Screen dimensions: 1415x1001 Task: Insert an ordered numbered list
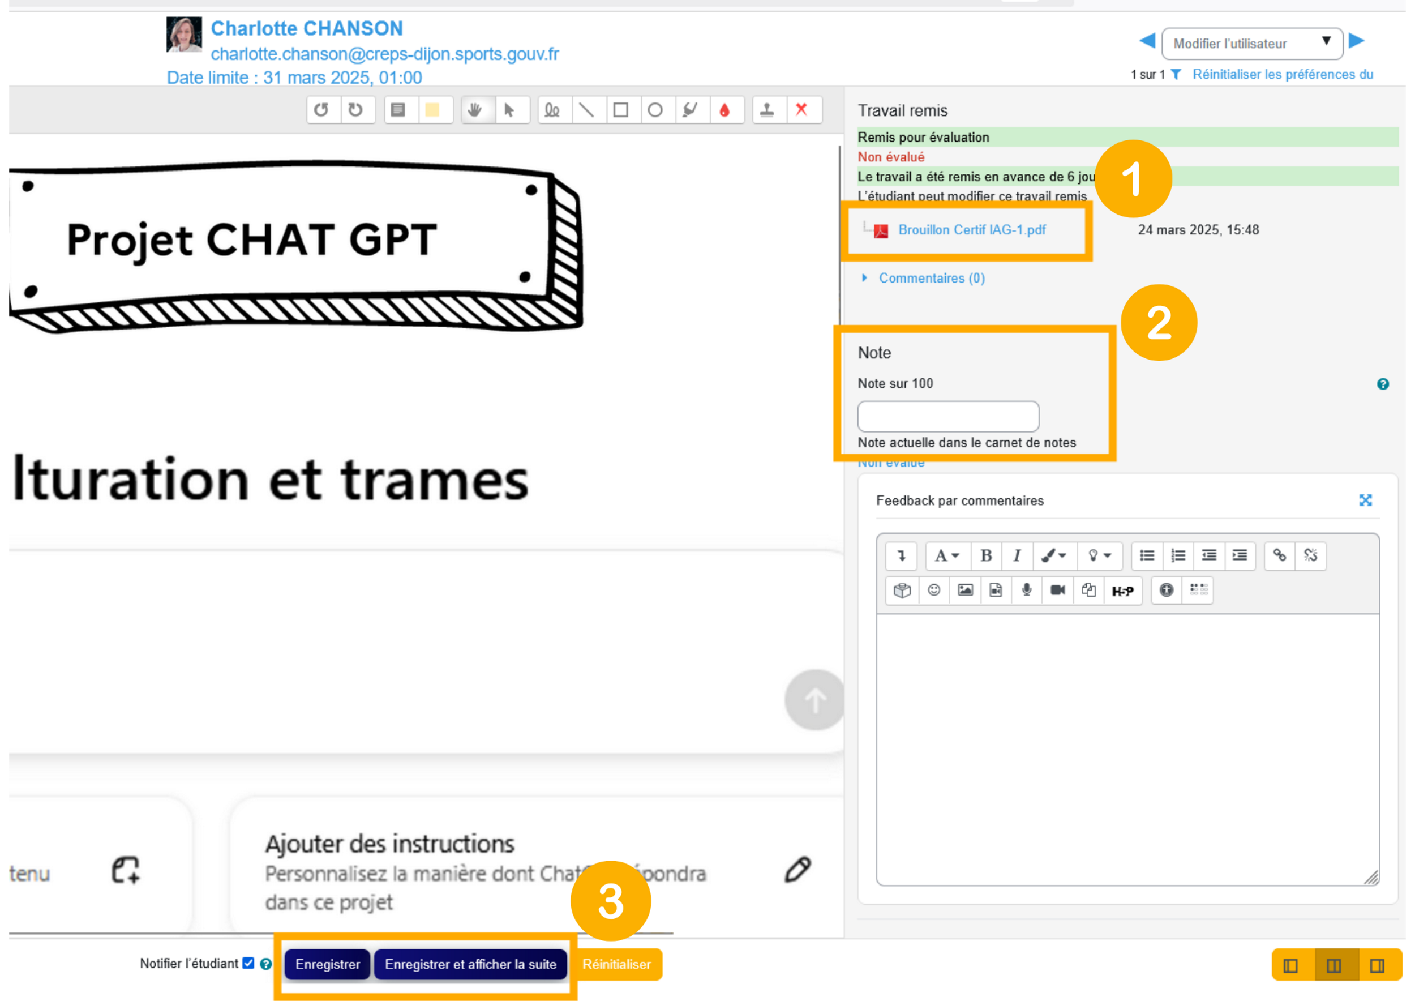click(1179, 556)
